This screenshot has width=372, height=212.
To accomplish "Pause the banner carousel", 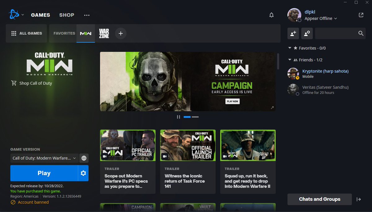I will tap(178, 117).
